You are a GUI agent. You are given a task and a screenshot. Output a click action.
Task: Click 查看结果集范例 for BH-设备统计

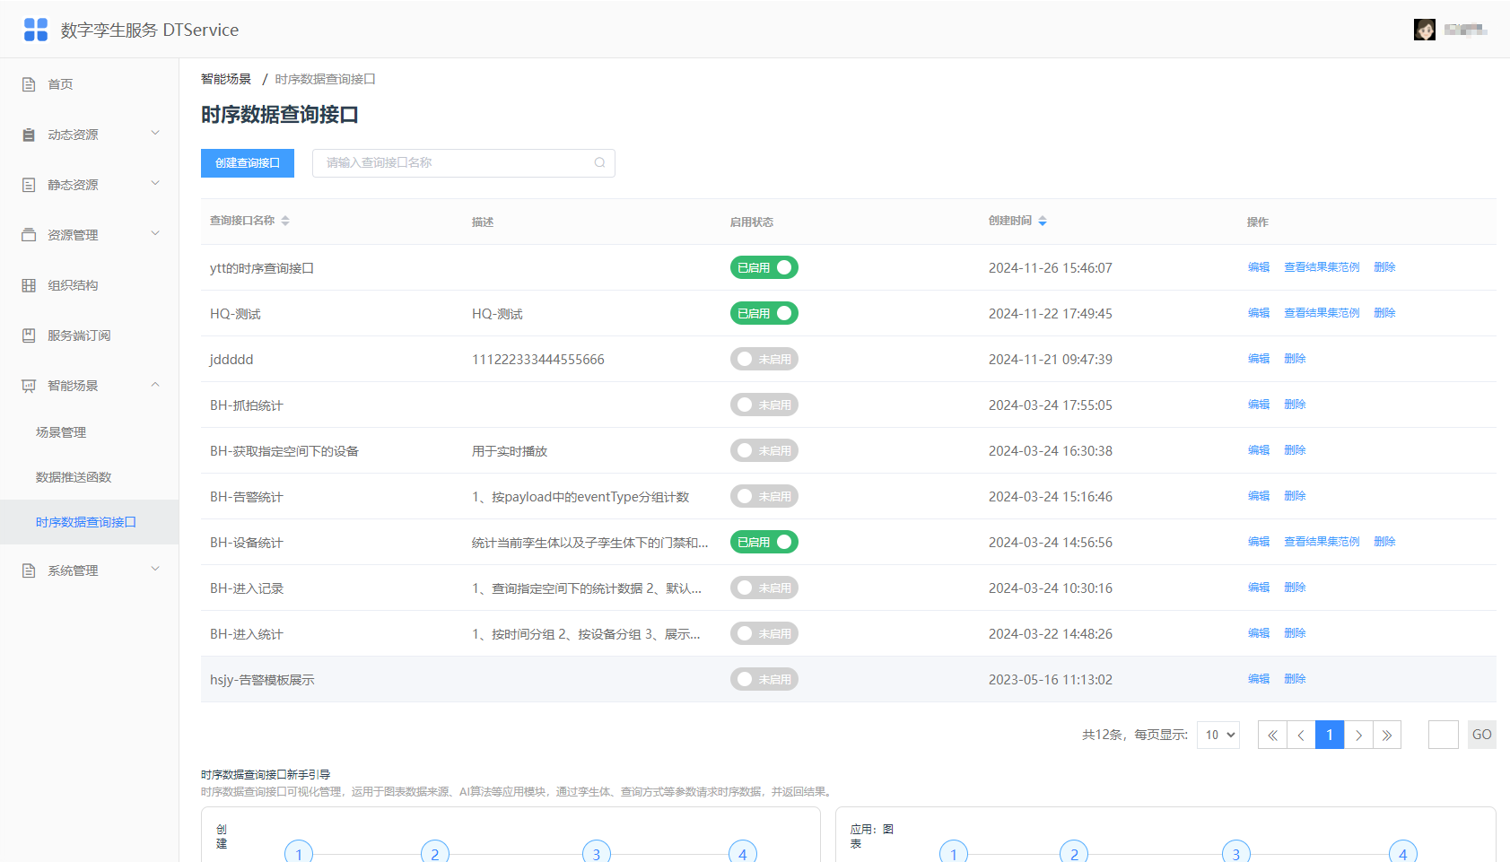tap(1322, 542)
